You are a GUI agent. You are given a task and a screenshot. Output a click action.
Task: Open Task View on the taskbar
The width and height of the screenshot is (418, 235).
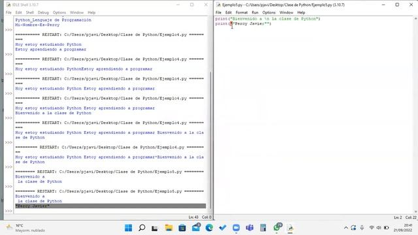point(155,228)
